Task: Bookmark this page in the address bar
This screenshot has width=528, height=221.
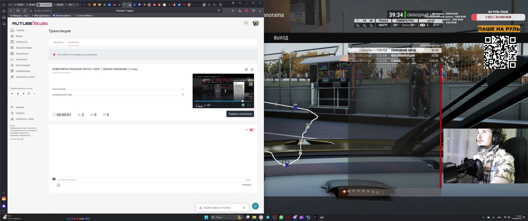Action: coord(219,11)
